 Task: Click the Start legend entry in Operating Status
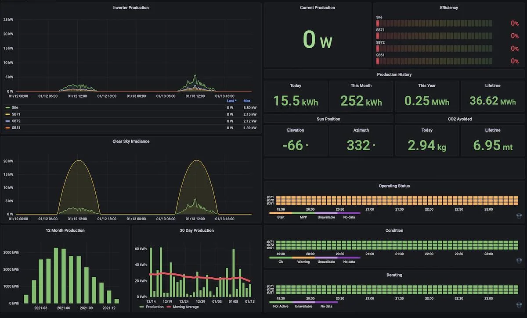[x=281, y=217]
